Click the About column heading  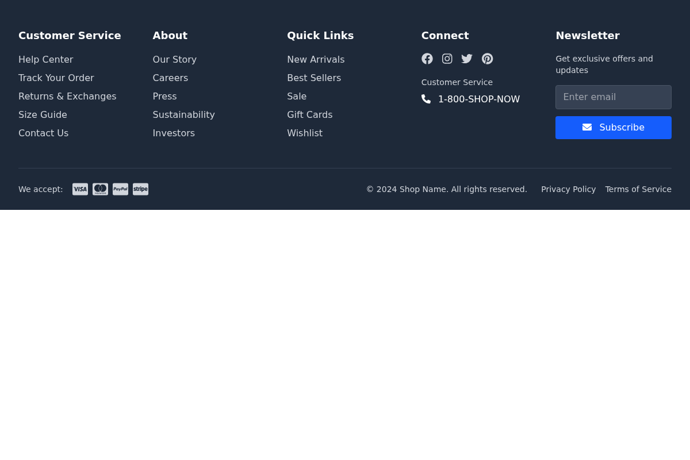tap(170, 36)
